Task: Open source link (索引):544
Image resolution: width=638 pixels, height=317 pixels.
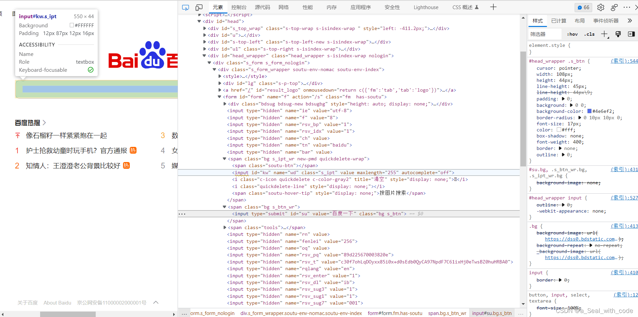Action: pos(624,61)
